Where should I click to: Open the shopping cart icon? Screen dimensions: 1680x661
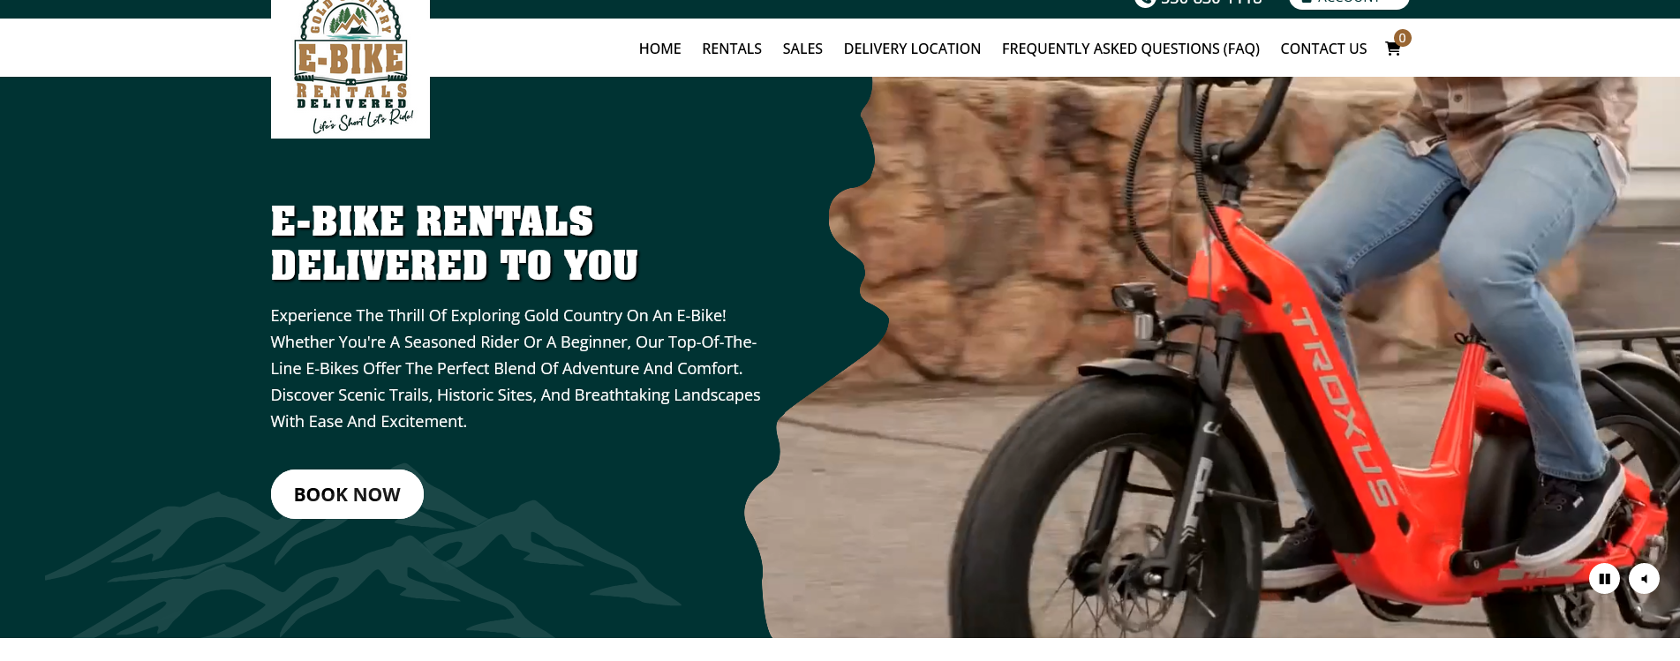(1392, 49)
